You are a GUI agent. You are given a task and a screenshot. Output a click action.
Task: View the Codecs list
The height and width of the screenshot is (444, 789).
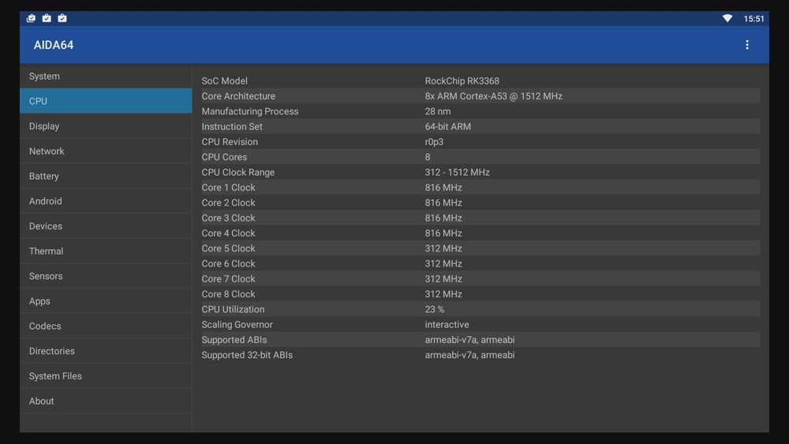pyautogui.click(x=105, y=326)
